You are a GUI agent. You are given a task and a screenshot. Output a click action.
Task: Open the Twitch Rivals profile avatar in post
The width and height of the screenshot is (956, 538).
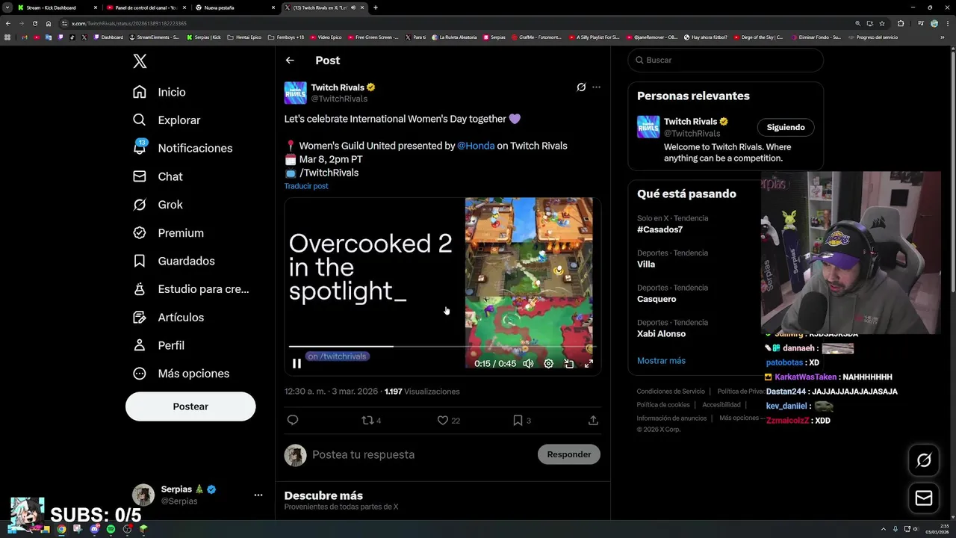296,93
